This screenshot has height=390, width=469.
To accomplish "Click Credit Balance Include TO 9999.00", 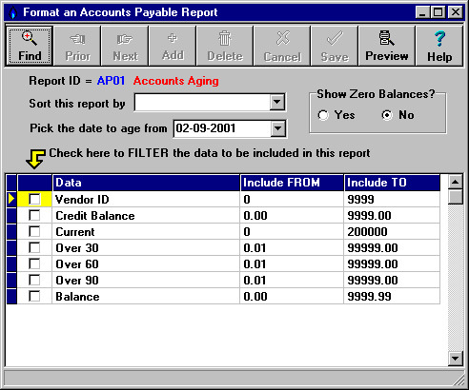I will pyautogui.click(x=392, y=216).
